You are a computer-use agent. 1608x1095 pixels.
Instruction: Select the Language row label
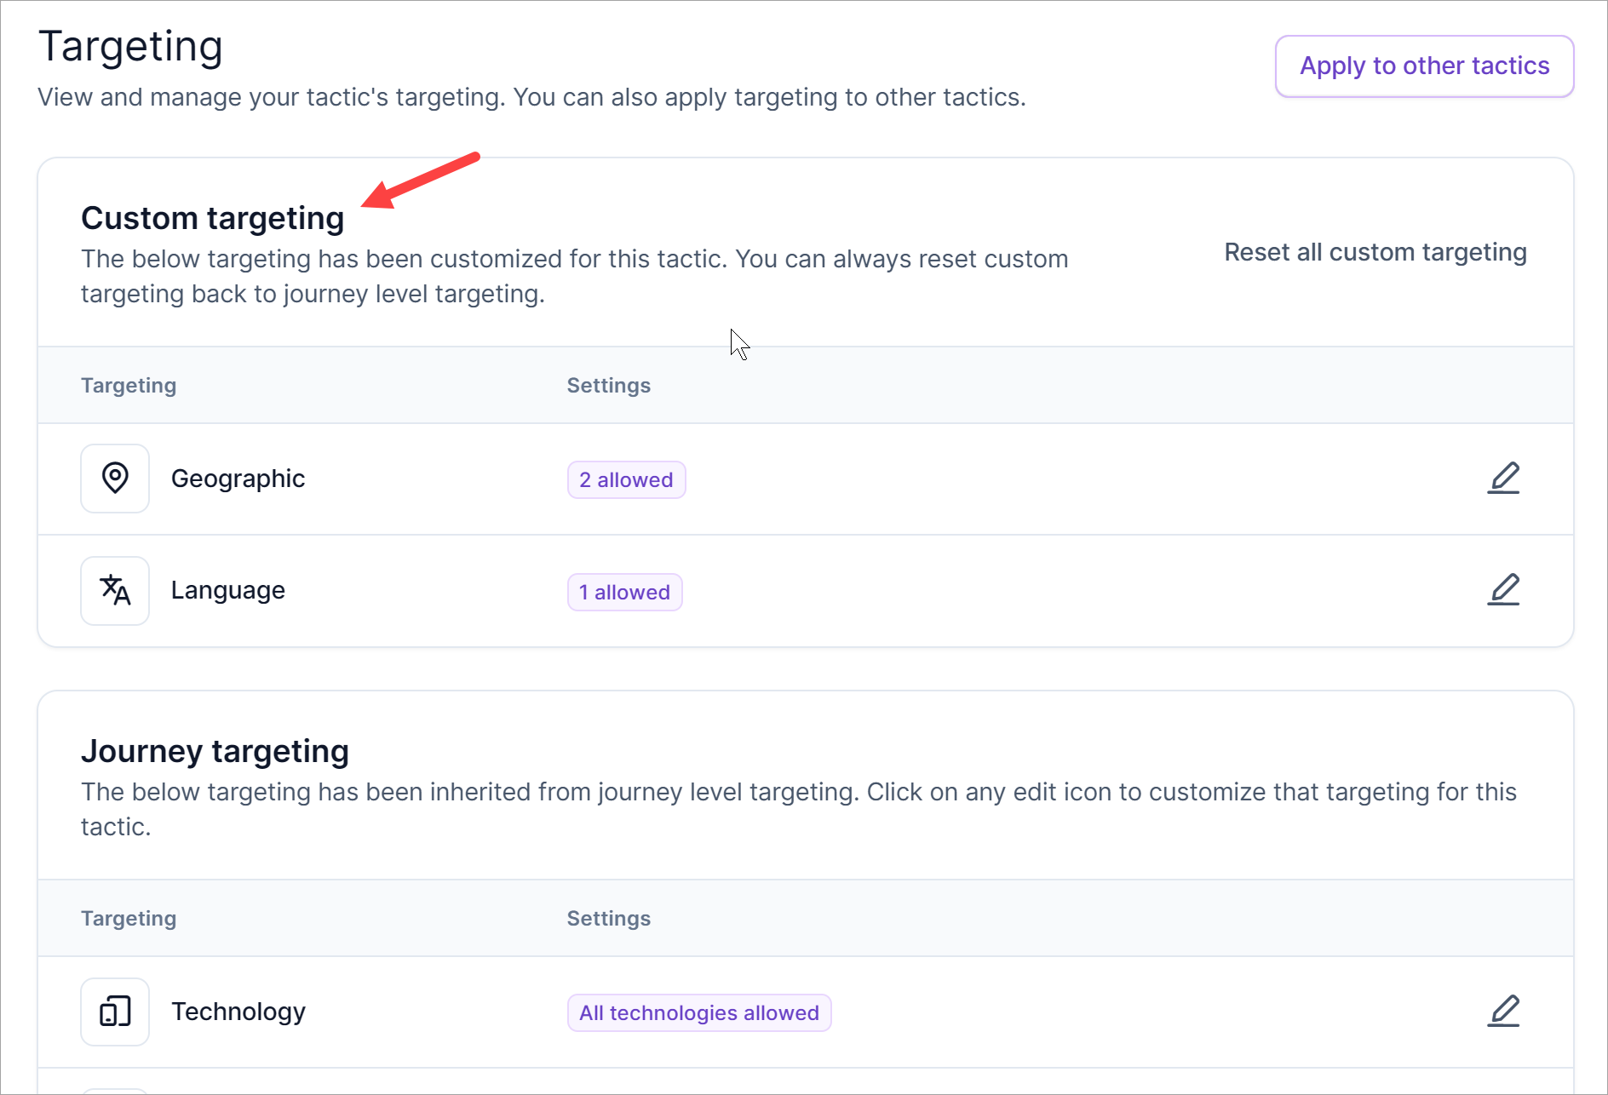click(227, 590)
